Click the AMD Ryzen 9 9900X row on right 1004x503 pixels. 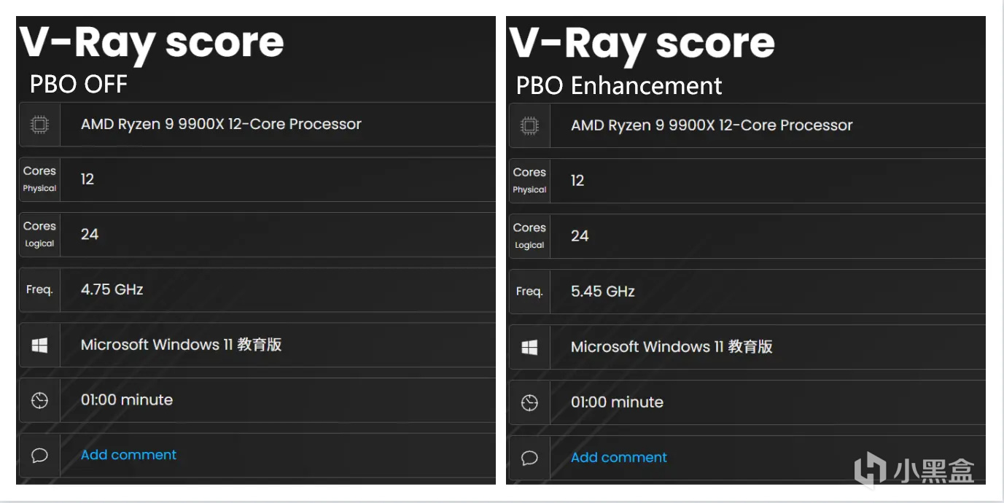click(x=711, y=125)
